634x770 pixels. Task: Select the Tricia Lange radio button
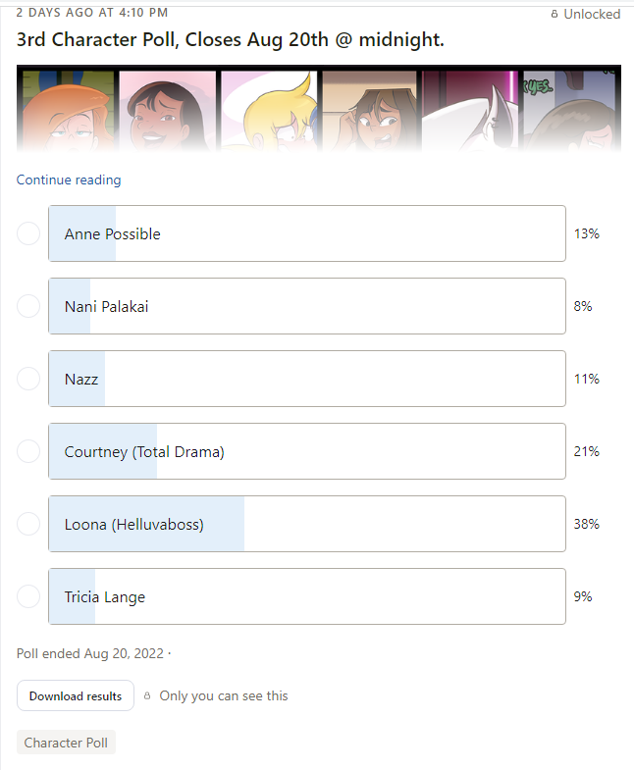point(28,596)
